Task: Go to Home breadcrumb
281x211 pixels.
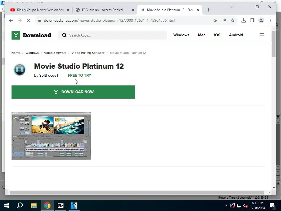Action: coord(16,53)
